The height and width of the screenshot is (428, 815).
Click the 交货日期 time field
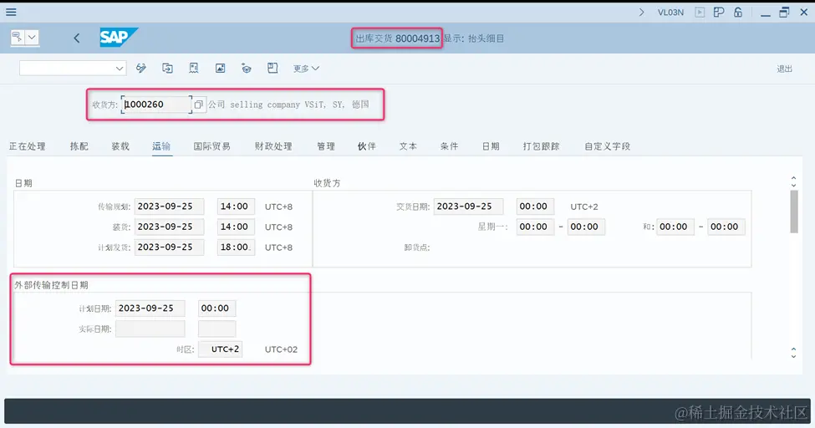pyautogui.click(x=535, y=206)
